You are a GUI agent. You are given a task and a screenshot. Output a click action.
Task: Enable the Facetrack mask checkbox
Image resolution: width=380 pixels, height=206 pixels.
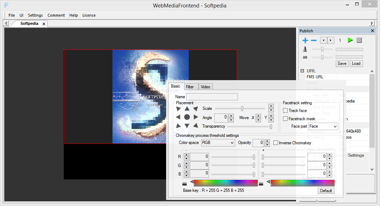pyautogui.click(x=285, y=119)
